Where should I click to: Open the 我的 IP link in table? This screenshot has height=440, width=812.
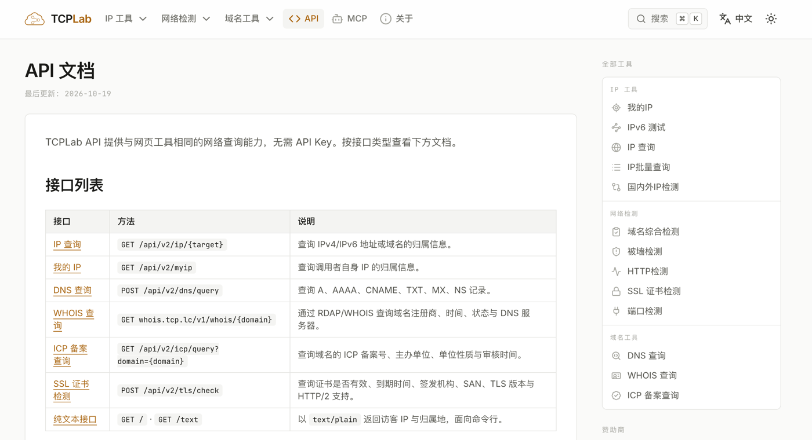pos(67,267)
